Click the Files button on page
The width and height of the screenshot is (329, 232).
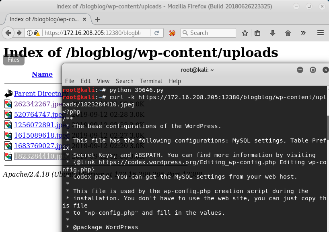(x=14, y=60)
